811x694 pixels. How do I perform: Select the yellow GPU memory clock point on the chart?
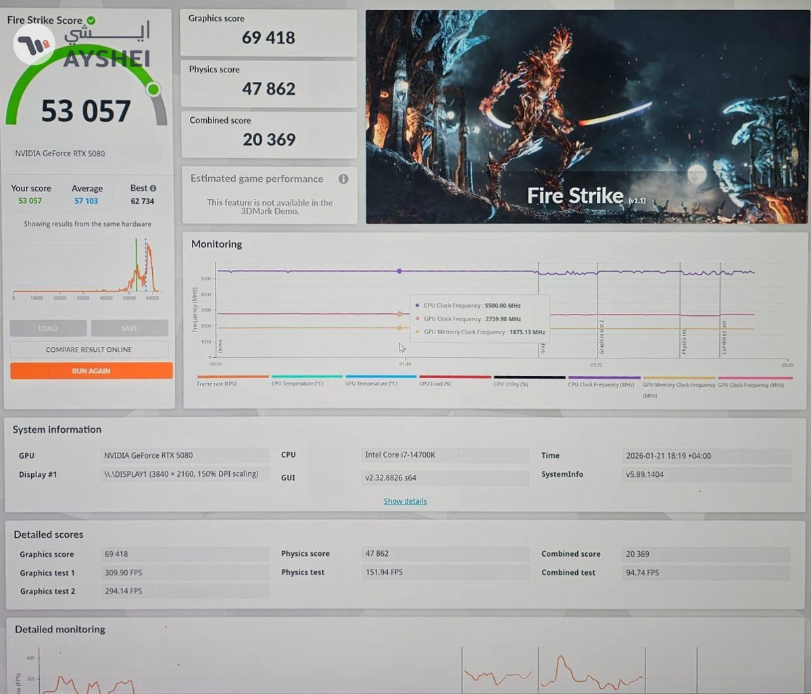[x=399, y=328]
